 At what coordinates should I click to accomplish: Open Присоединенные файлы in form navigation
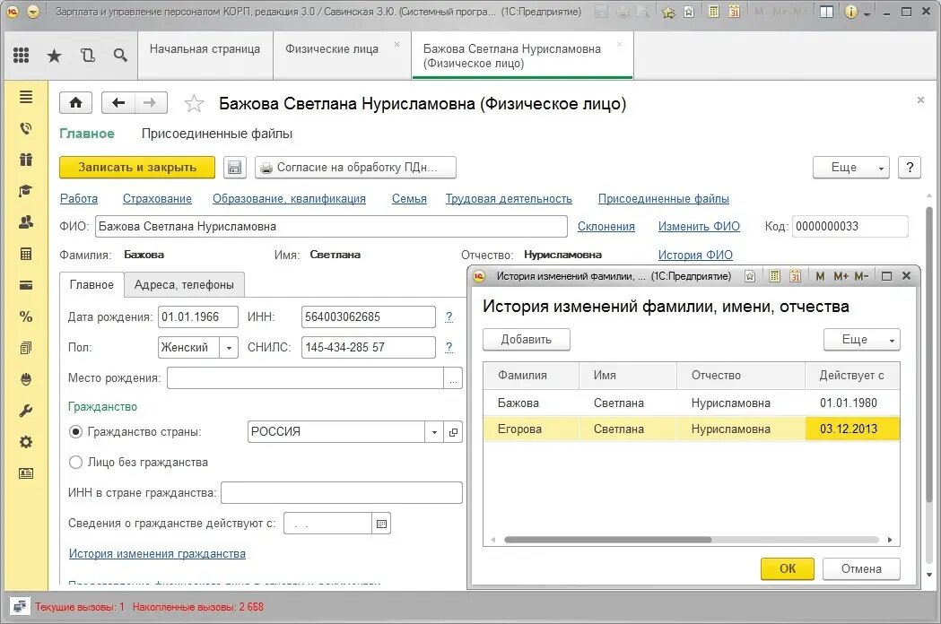coord(217,134)
